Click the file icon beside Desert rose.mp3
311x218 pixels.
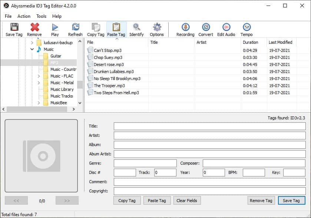[90, 64]
